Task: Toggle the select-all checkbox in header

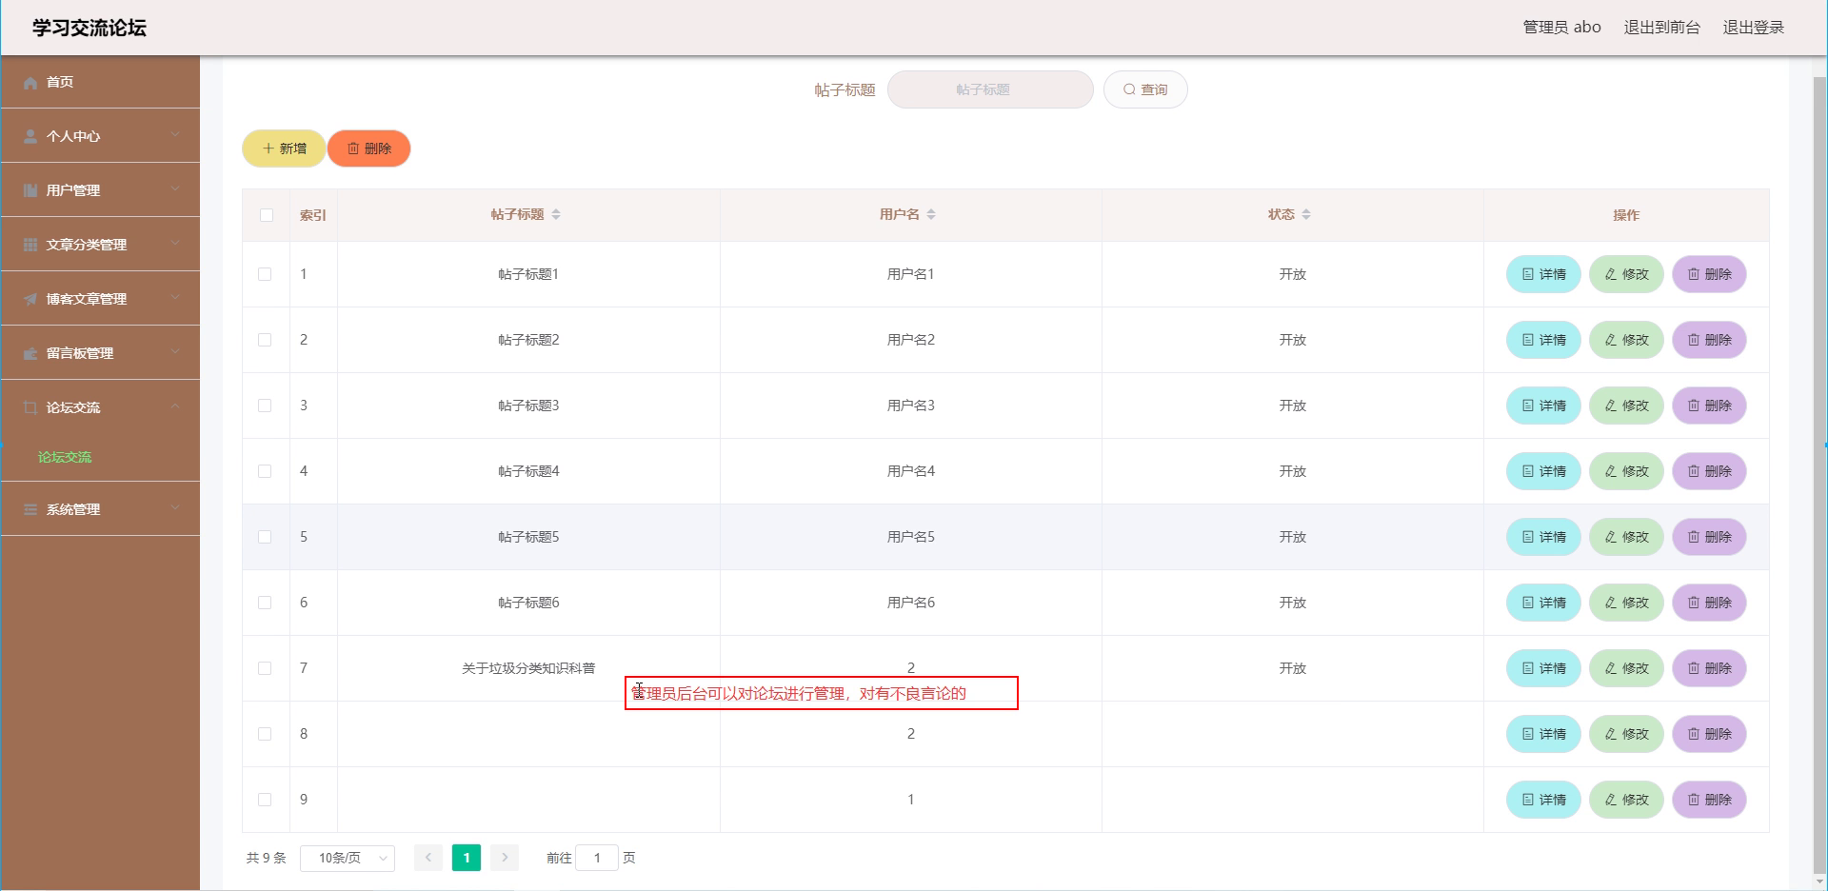Action: tap(267, 215)
